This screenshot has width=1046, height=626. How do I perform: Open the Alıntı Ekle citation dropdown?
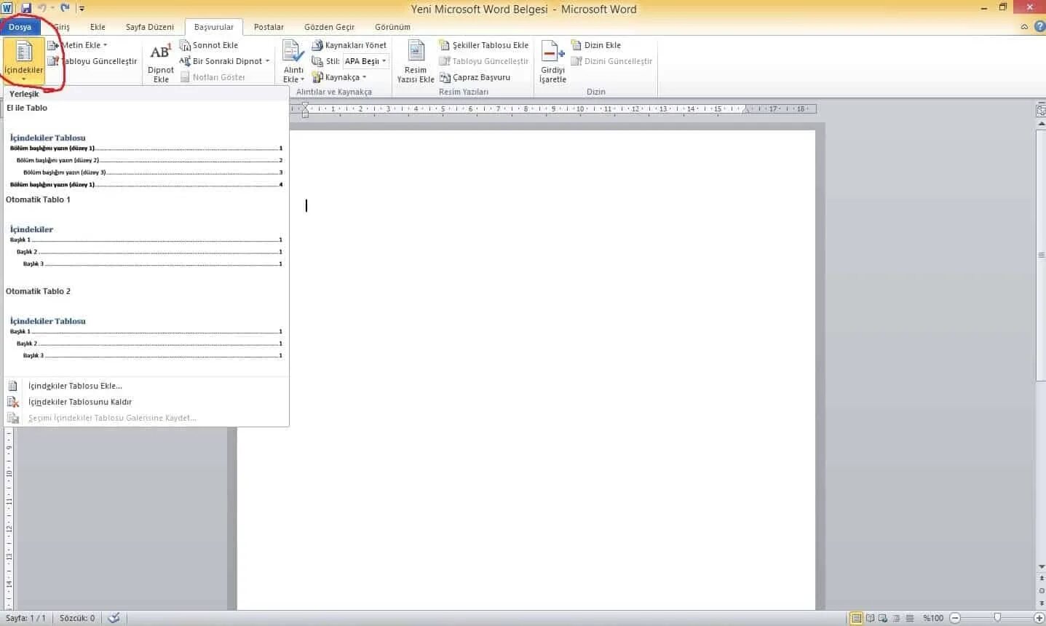coord(293,63)
